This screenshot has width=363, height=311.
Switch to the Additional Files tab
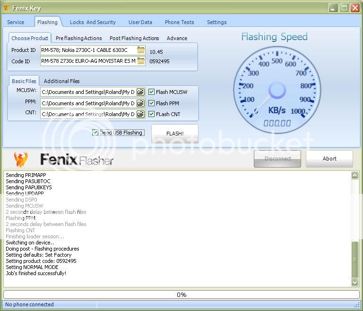[61, 81]
